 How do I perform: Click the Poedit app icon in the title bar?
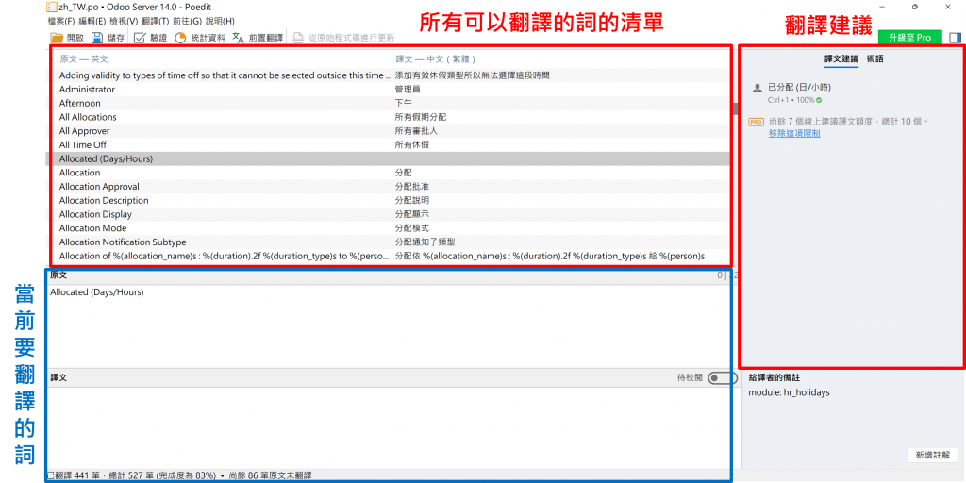pyautogui.click(x=51, y=7)
